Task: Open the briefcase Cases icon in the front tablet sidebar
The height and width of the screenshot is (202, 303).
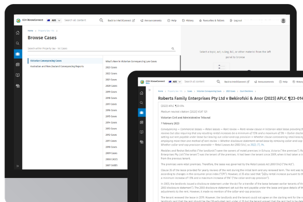Action: [x=141, y=112]
